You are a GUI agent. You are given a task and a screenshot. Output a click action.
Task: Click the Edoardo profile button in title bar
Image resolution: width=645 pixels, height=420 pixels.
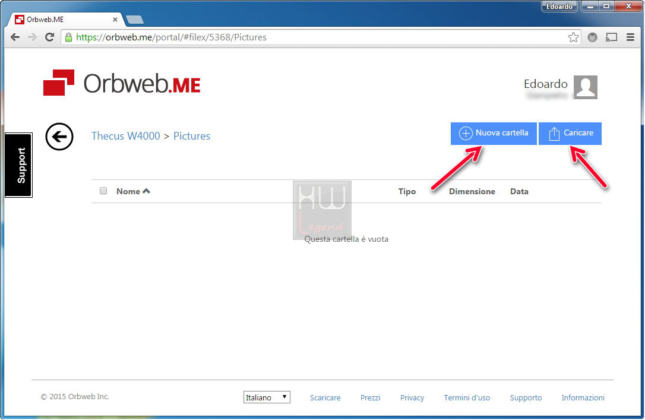(x=559, y=6)
